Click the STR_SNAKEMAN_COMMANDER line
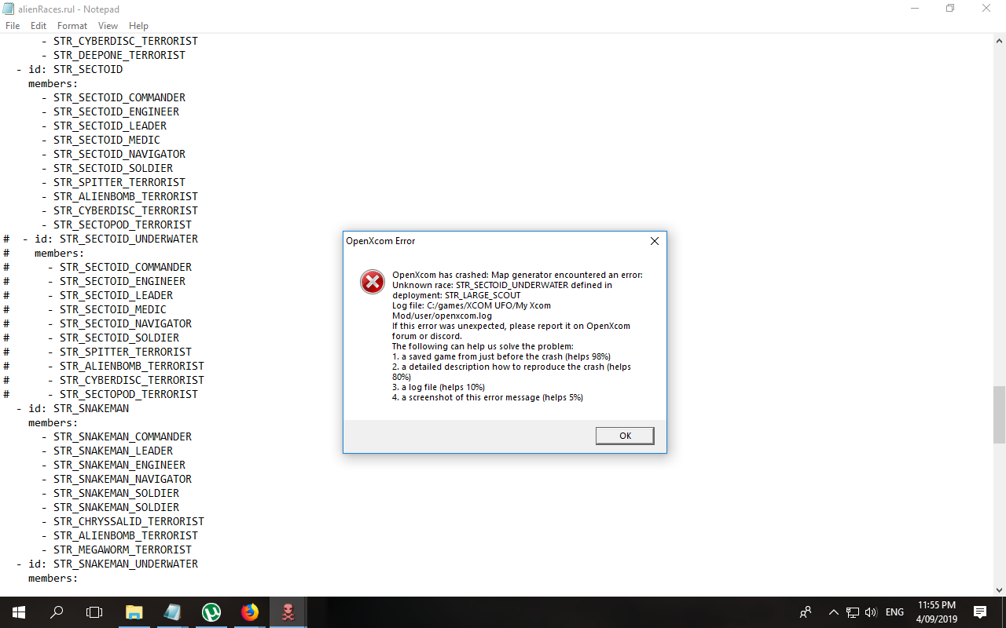This screenshot has width=1006, height=628. tap(116, 436)
